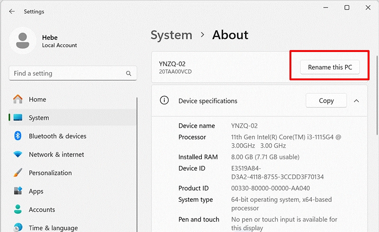Collapse the Device specifications section
Viewport: 379px width, 232px height.
[x=356, y=101]
